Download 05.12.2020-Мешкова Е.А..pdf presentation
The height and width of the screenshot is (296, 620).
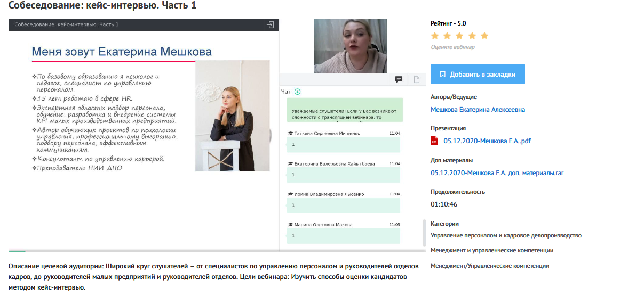point(487,141)
